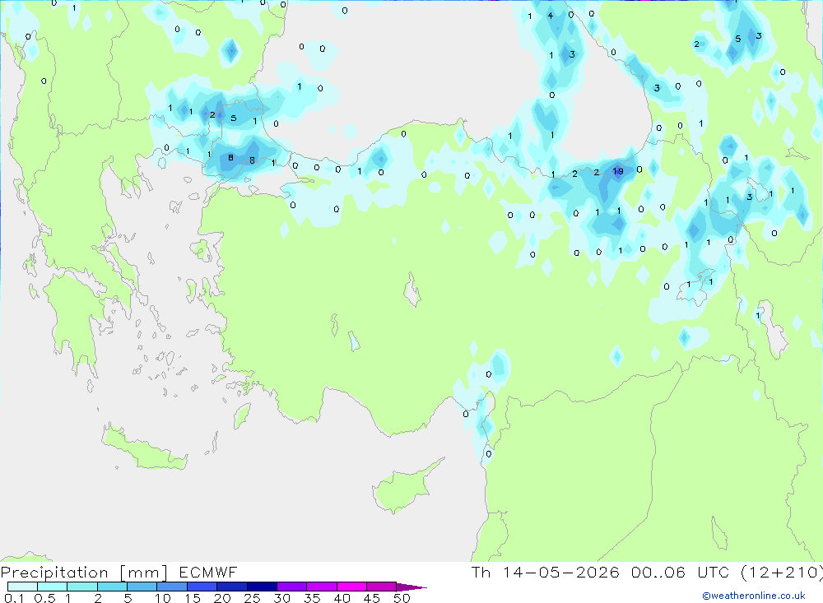Pick the 10–15 mm legend color swatch
The width and height of the screenshot is (823, 603).
point(172,587)
